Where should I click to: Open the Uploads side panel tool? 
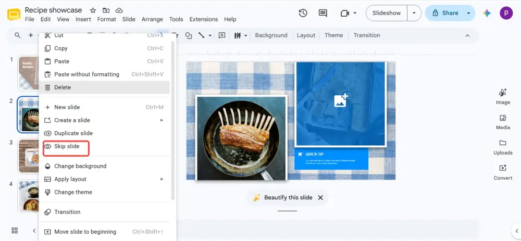tap(503, 147)
